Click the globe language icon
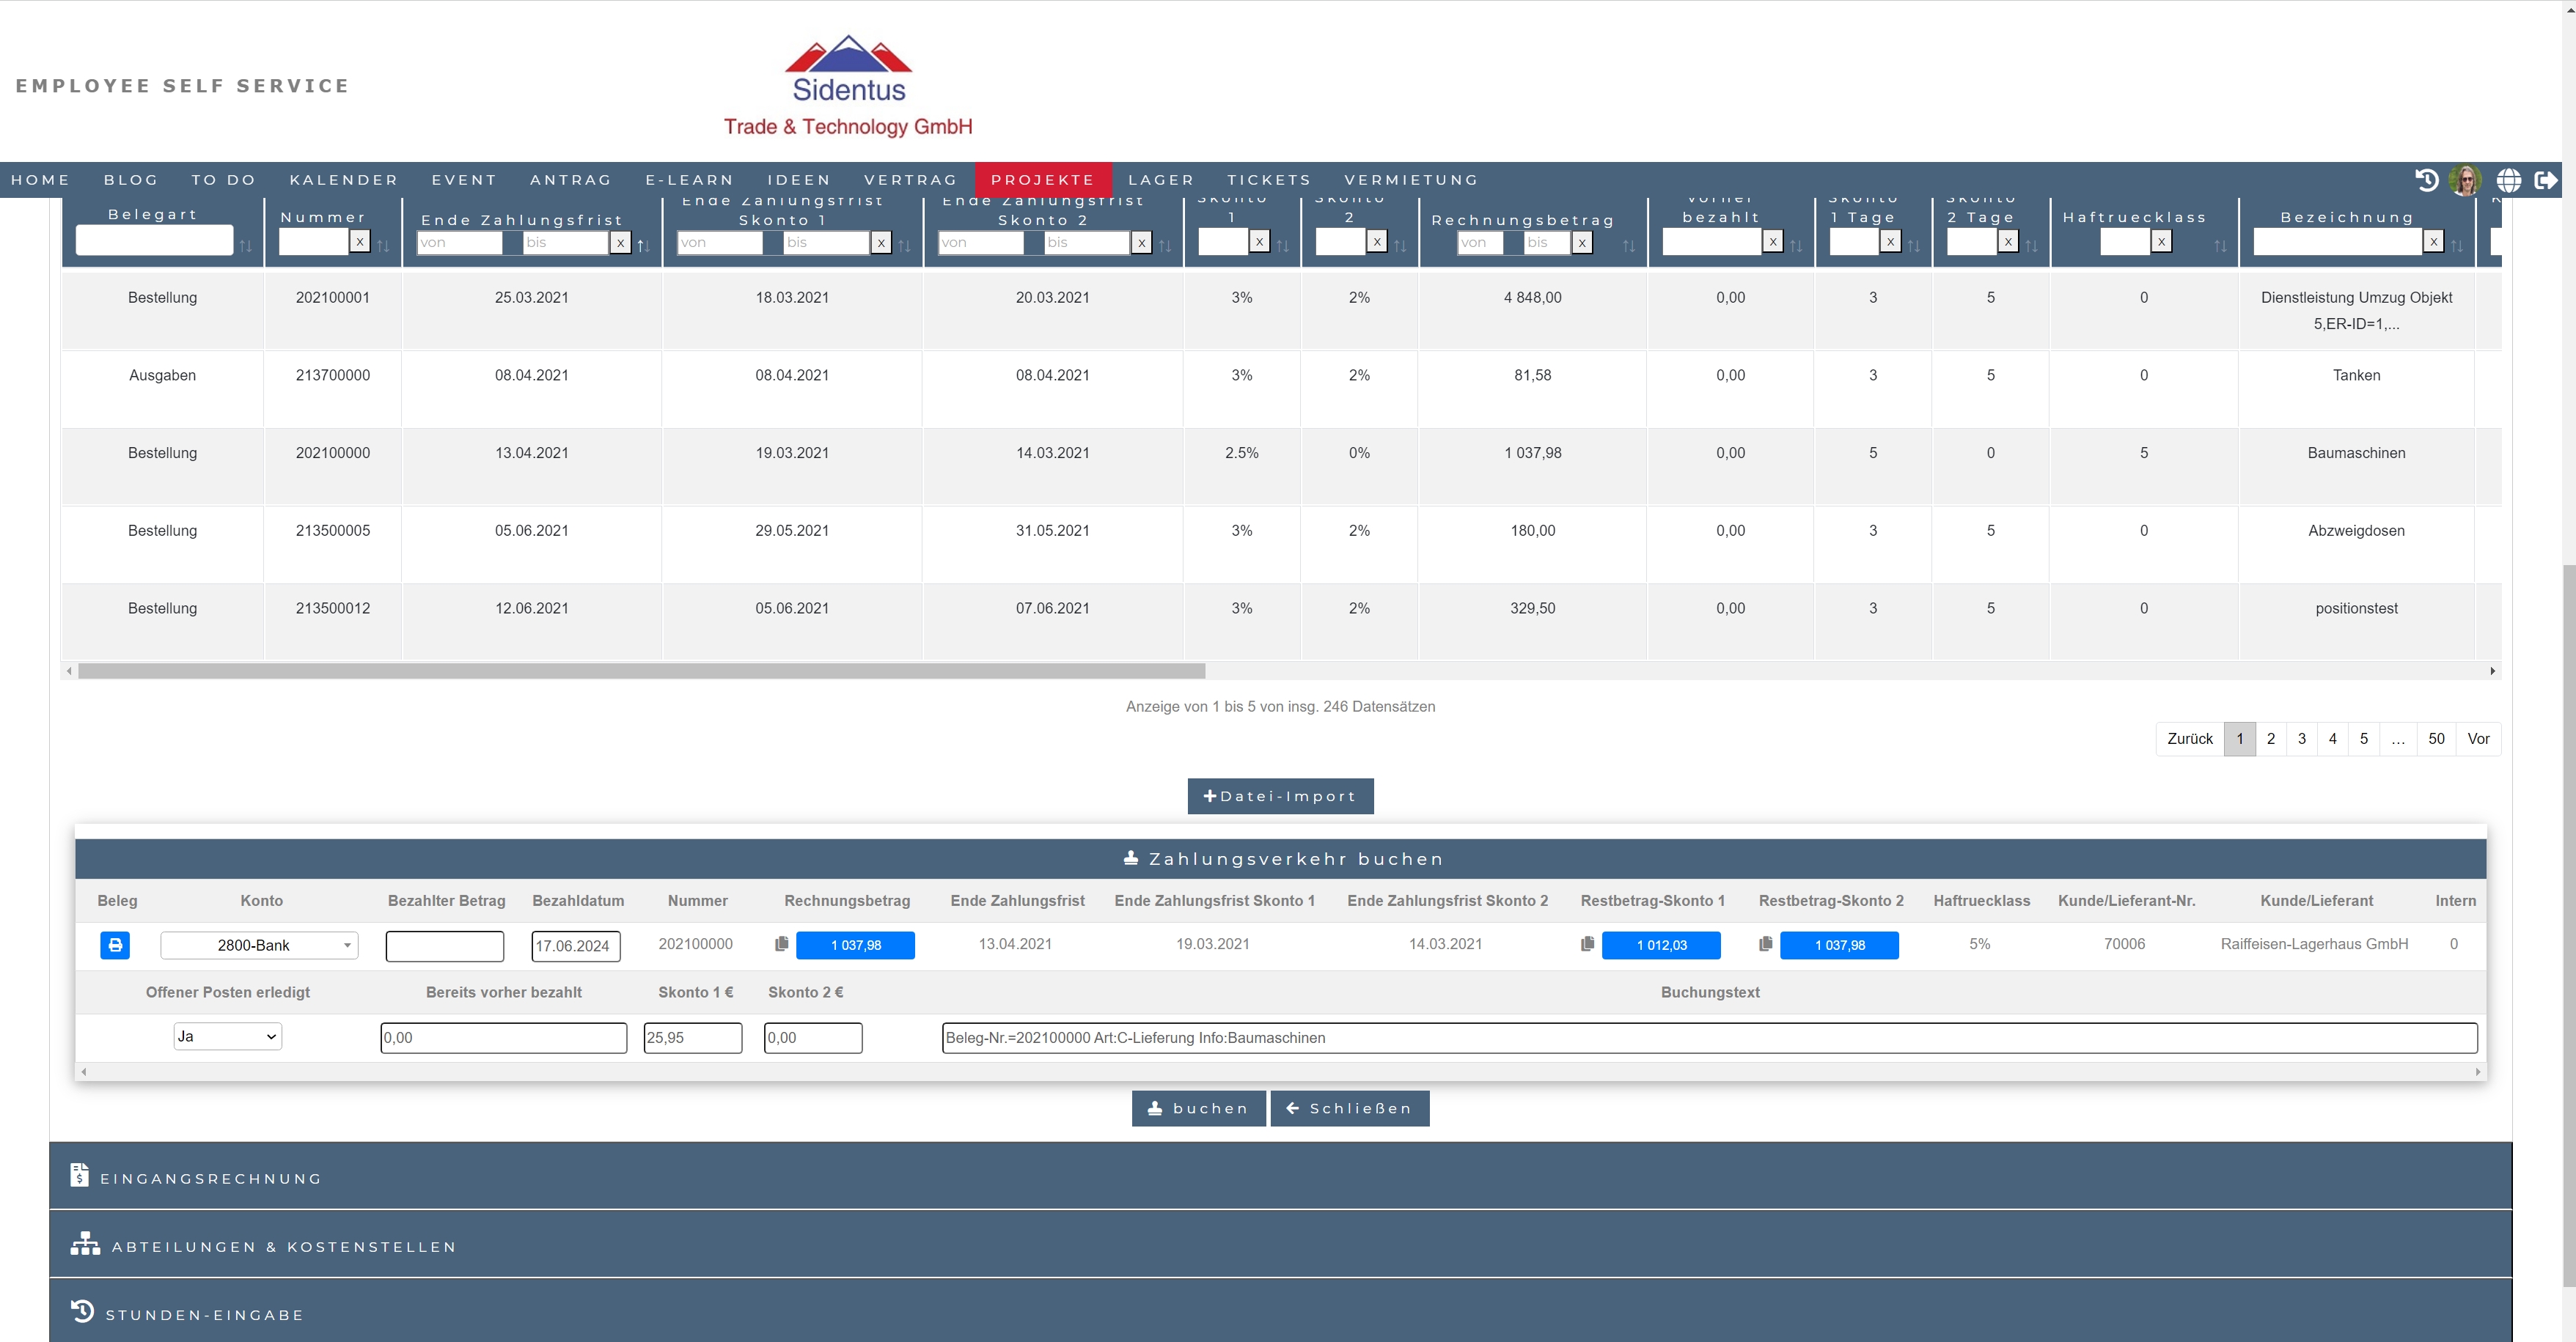 2509,180
